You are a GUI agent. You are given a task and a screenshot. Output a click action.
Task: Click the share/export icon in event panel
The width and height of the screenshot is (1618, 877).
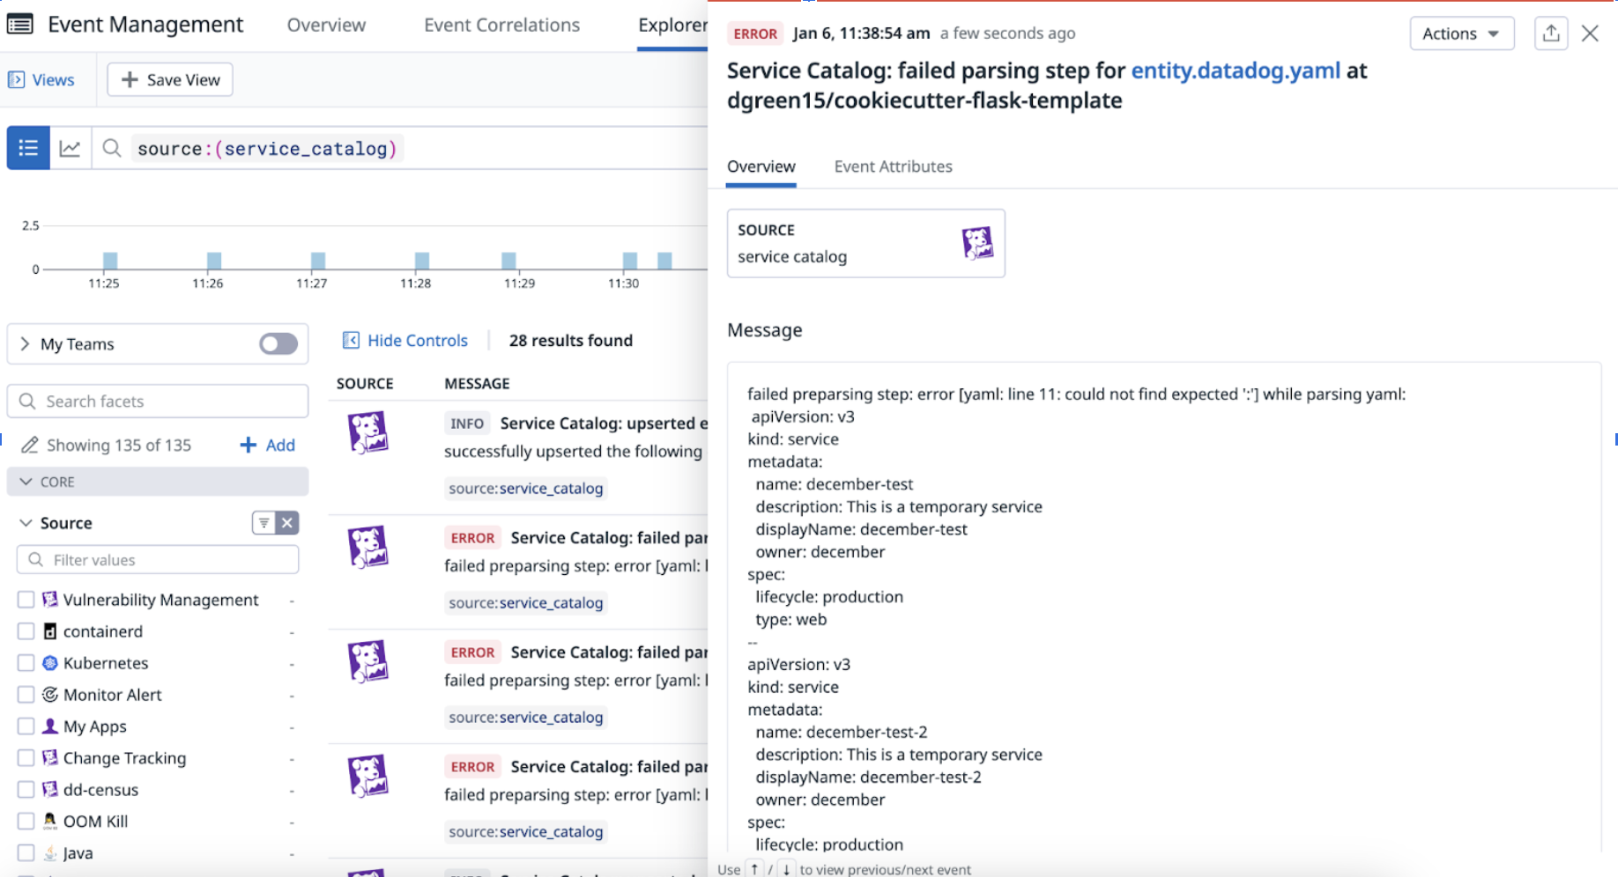click(x=1551, y=33)
